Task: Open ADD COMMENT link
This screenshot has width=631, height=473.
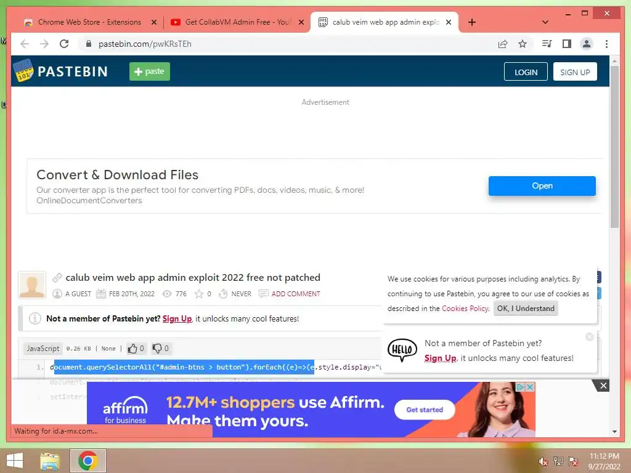Action: coord(296,294)
